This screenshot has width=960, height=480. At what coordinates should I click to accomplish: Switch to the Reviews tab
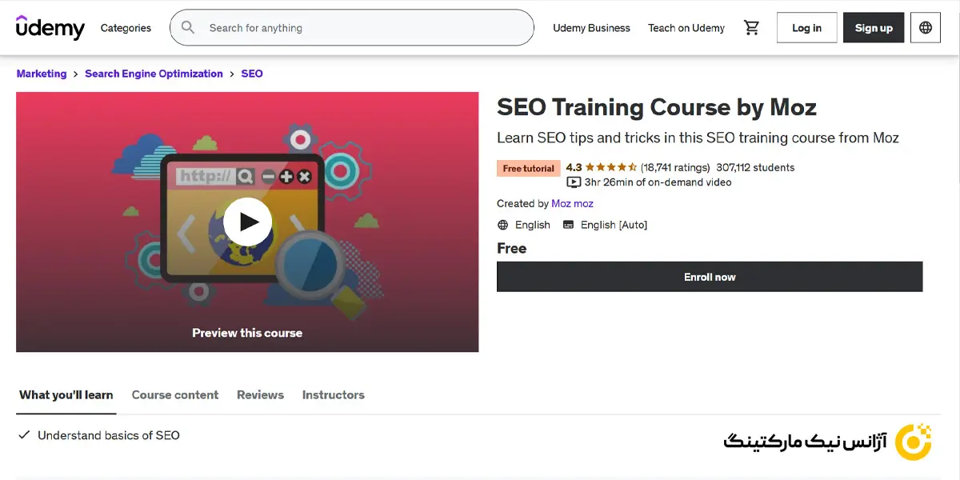(x=260, y=394)
